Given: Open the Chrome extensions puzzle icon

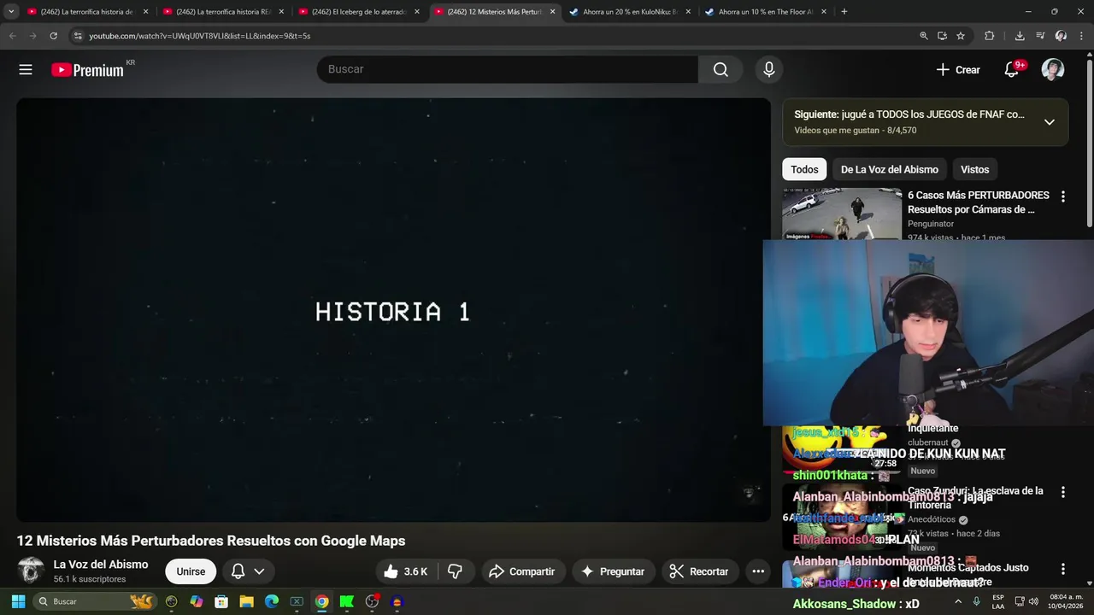Looking at the screenshot, I should coord(990,36).
